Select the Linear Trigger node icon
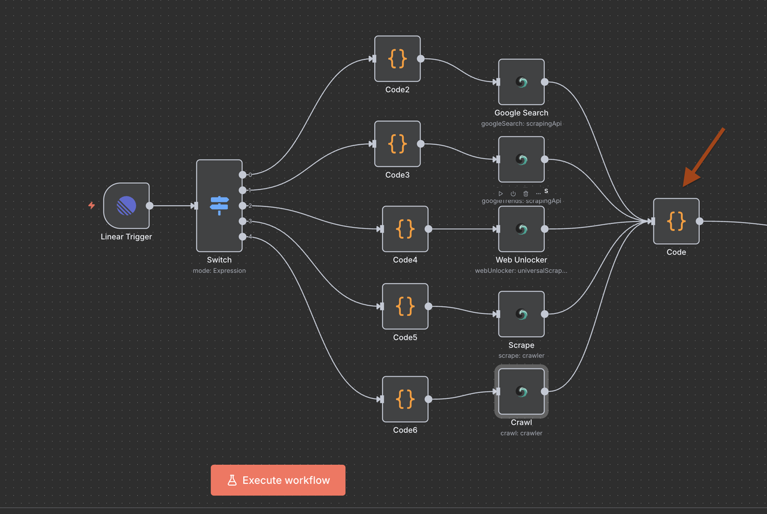 pos(126,205)
